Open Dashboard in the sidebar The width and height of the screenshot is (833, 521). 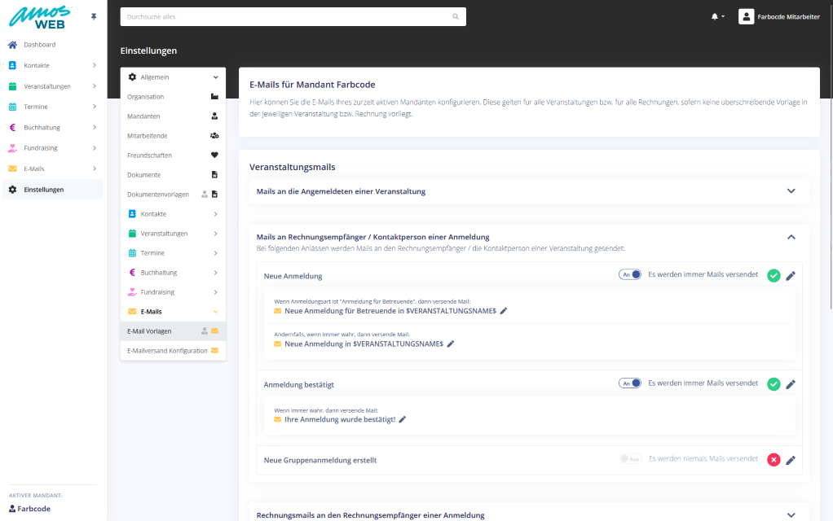[x=39, y=45]
